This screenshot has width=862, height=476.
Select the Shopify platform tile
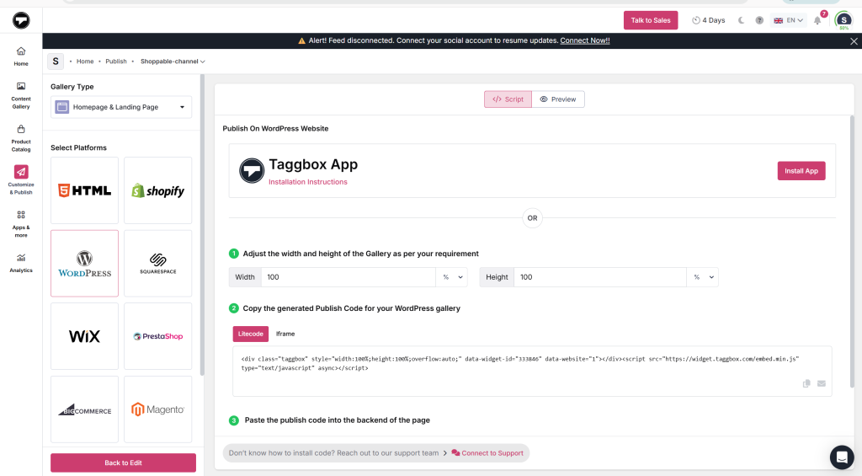(157, 190)
